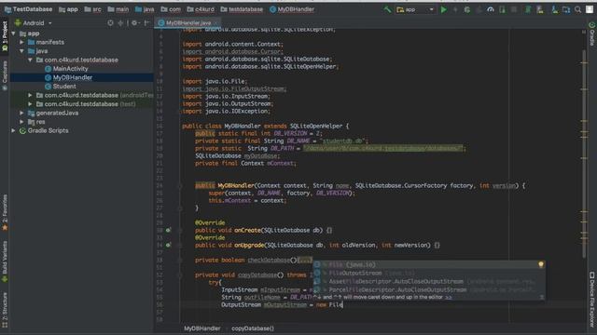
Task: Collapse the app module node
Action: coord(14,33)
